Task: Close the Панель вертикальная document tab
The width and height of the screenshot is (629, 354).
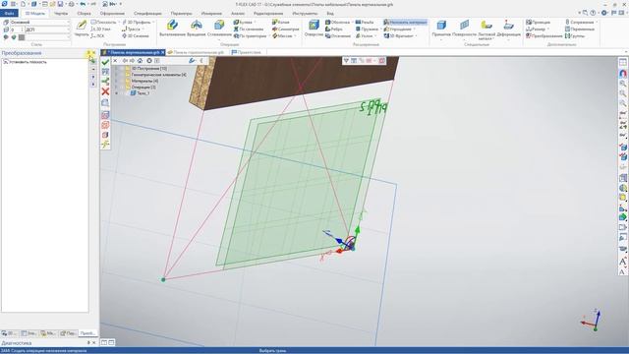Action: tap(163, 52)
